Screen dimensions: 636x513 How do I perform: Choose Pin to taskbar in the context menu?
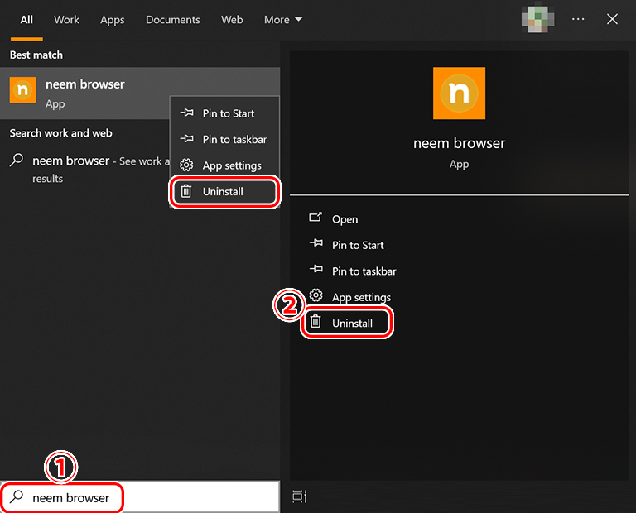[x=224, y=139]
